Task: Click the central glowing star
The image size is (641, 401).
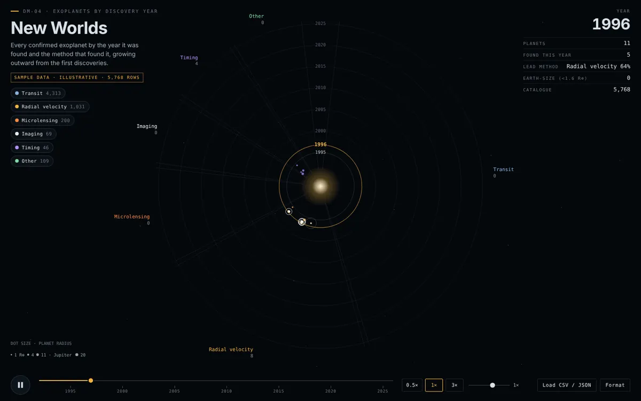Action: [320, 186]
